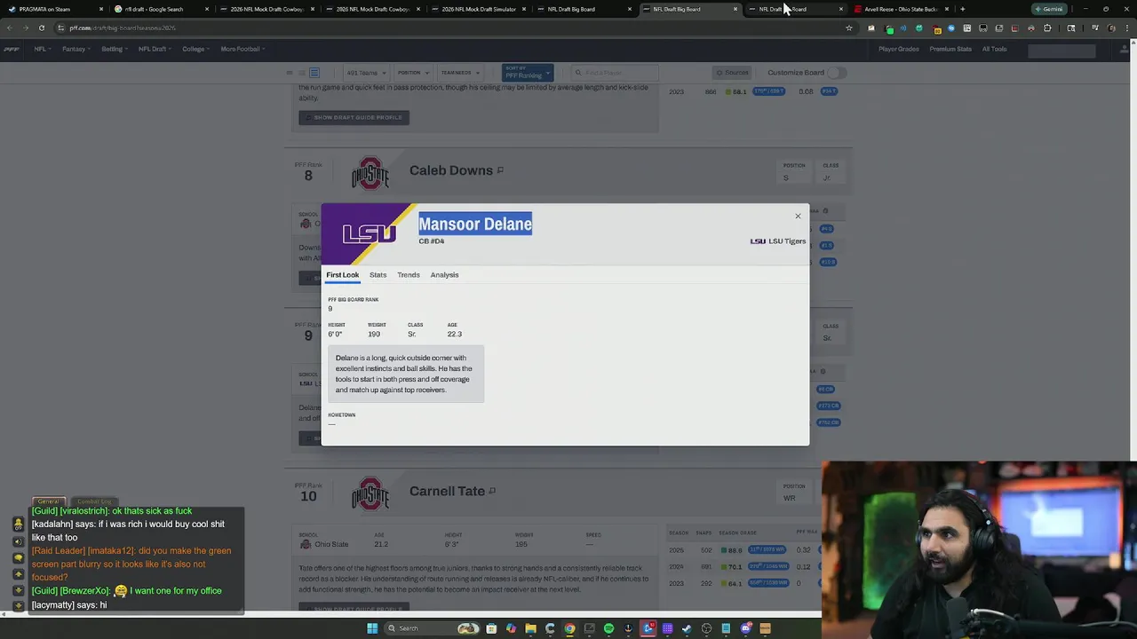Select the First Look tab
This screenshot has height=639, width=1137.
343,275
